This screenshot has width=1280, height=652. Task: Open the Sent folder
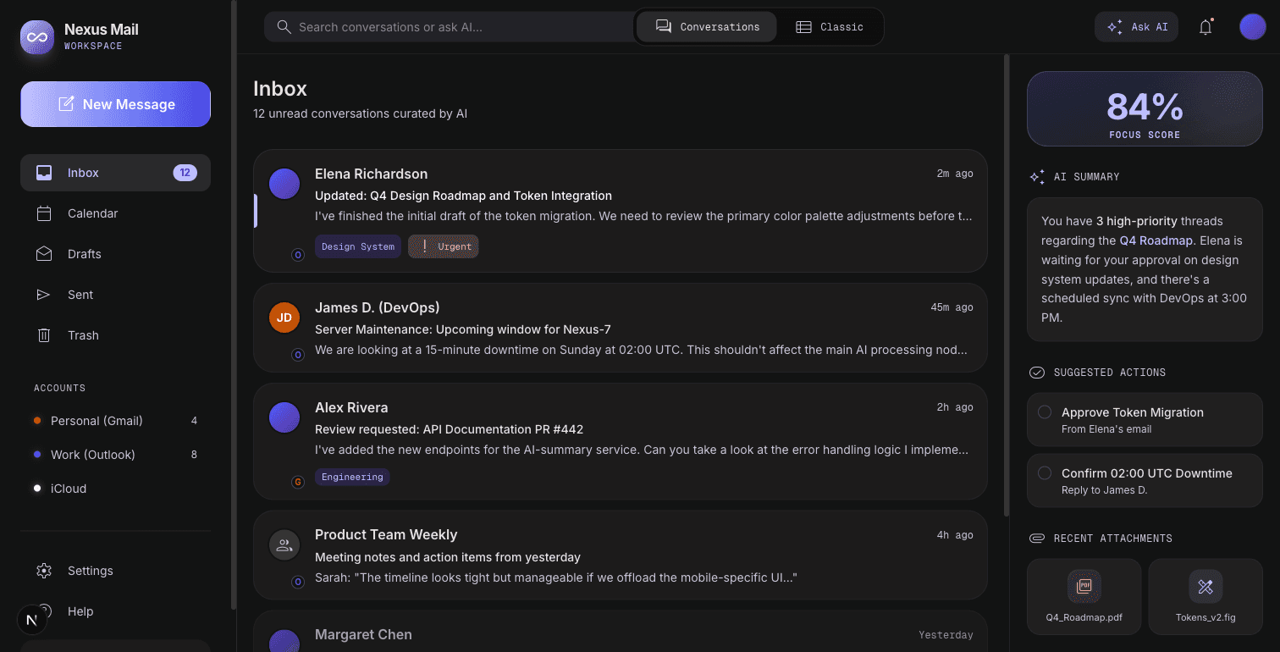point(115,295)
